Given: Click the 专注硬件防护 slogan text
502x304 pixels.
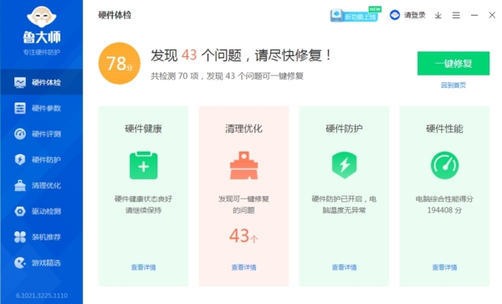Looking at the screenshot, I should [x=42, y=52].
